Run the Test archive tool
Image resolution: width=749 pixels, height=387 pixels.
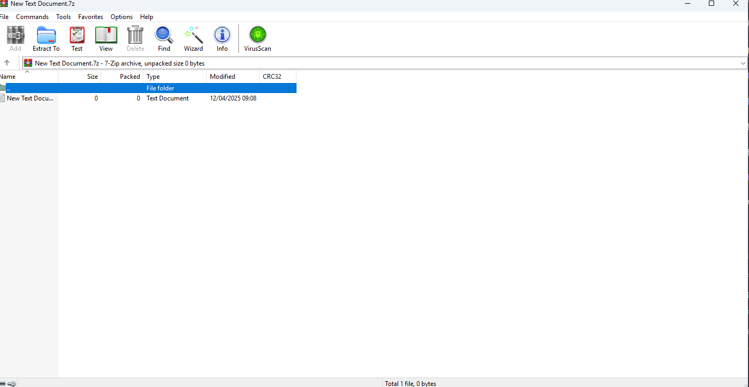(x=77, y=39)
